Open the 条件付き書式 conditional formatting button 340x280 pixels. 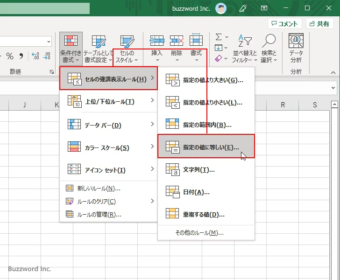click(71, 49)
